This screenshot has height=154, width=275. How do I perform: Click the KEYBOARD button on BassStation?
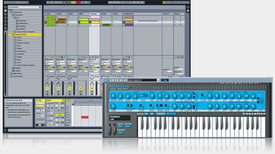coord(161,114)
